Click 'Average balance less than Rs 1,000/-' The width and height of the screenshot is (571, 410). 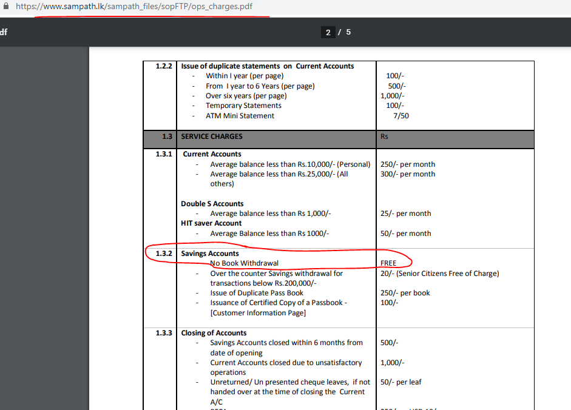(271, 213)
